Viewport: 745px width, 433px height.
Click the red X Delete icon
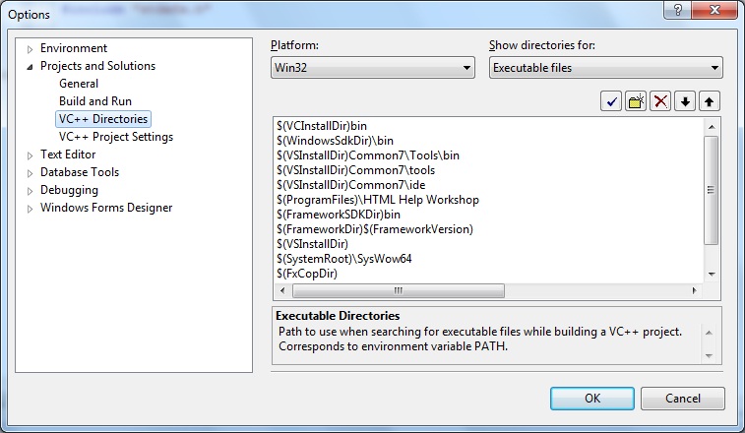(661, 101)
